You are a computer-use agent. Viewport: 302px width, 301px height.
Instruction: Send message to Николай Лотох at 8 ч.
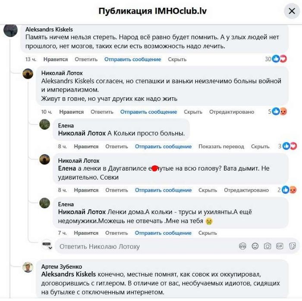163,190
